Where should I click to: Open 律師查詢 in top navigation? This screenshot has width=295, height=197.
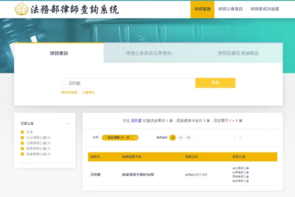[202, 9]
